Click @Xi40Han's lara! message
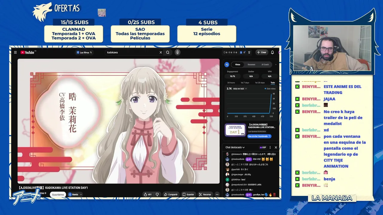This screenshot has height=215, width=383. (243, 179)
